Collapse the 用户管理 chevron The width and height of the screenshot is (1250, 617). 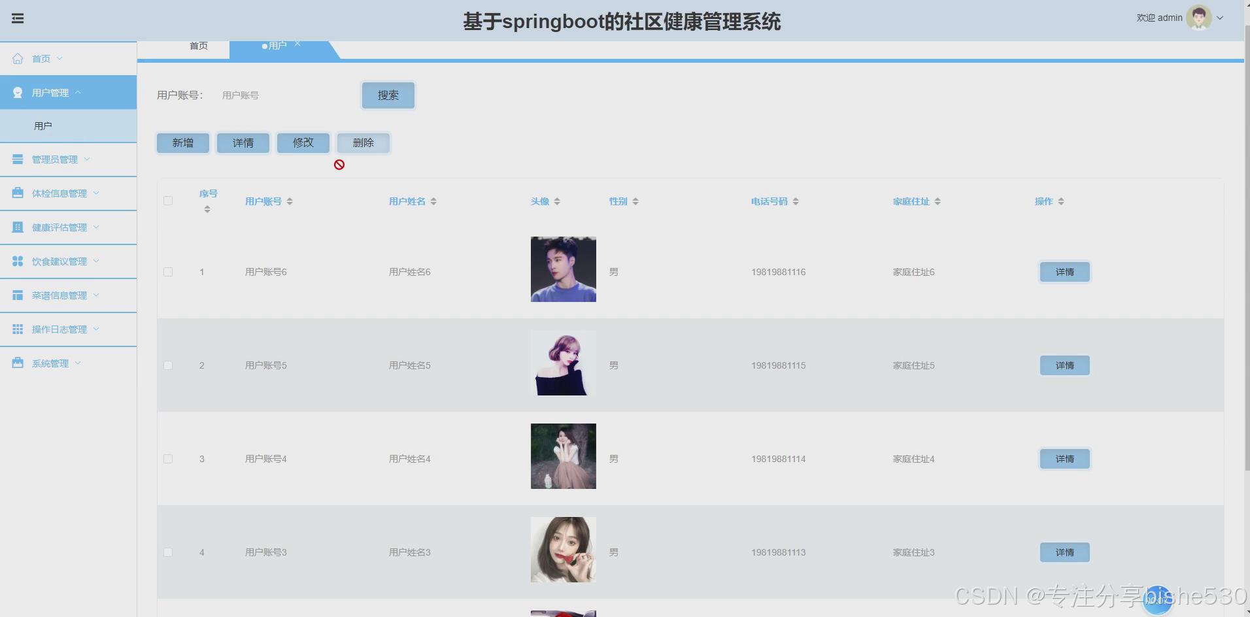point(78,92)
